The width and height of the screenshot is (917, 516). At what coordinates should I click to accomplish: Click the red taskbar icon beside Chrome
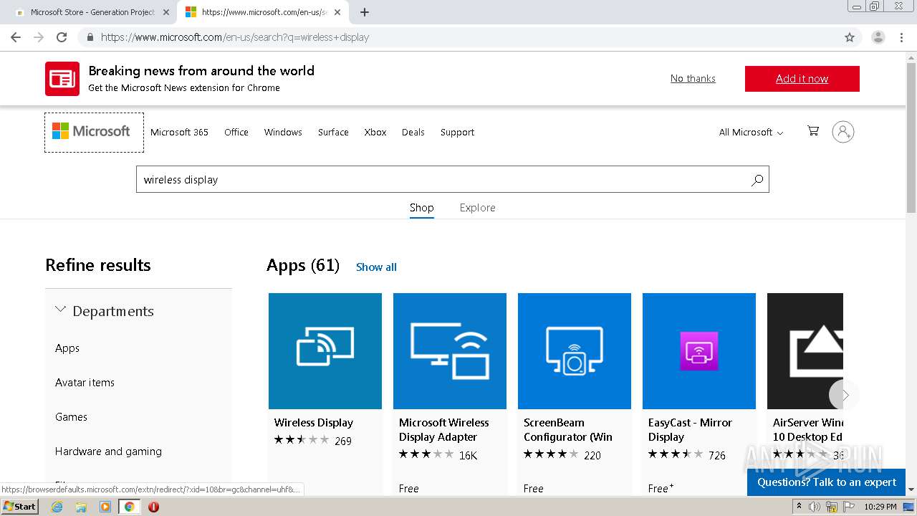pos(153,507)
